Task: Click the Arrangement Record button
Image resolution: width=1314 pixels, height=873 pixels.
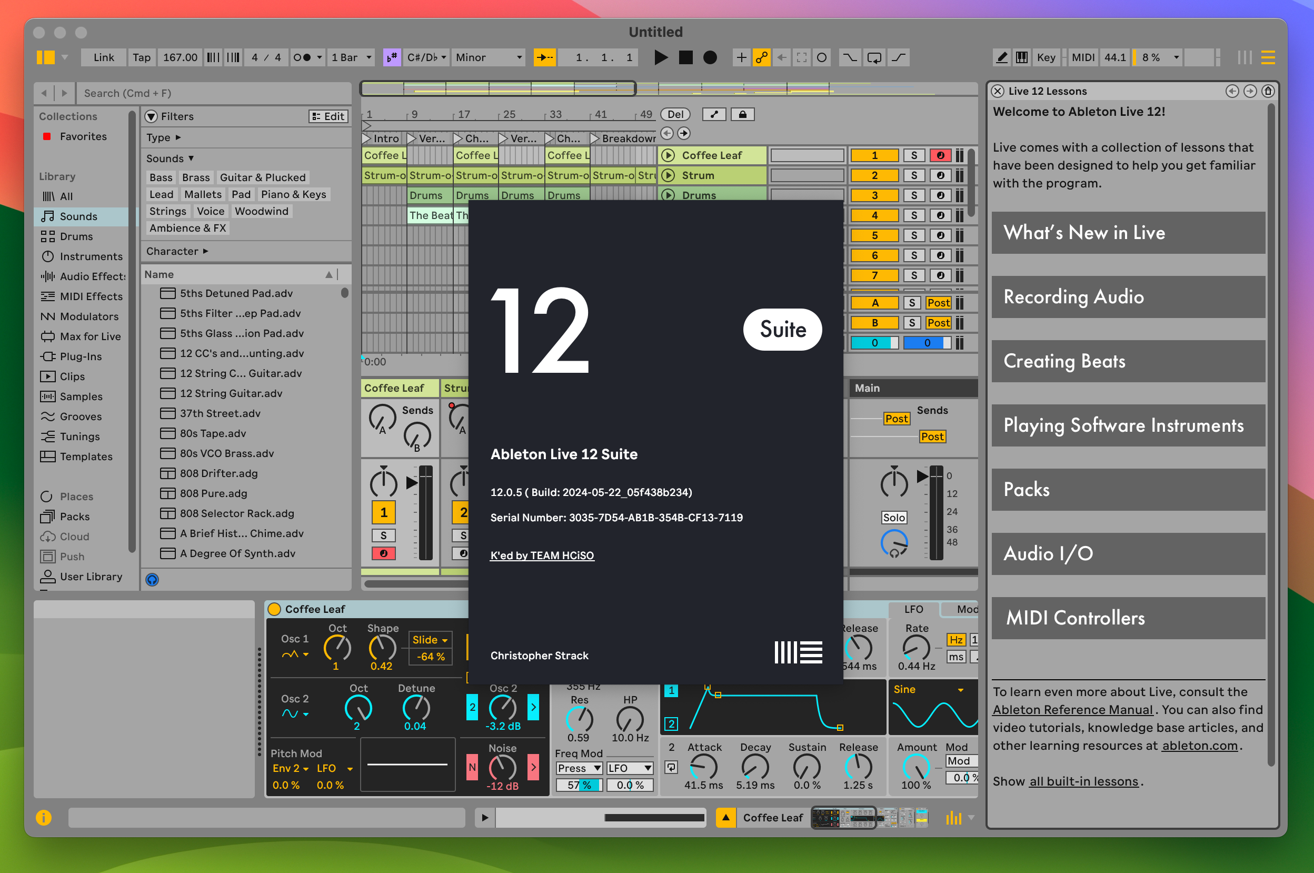Action: click(x=710, y=57)
